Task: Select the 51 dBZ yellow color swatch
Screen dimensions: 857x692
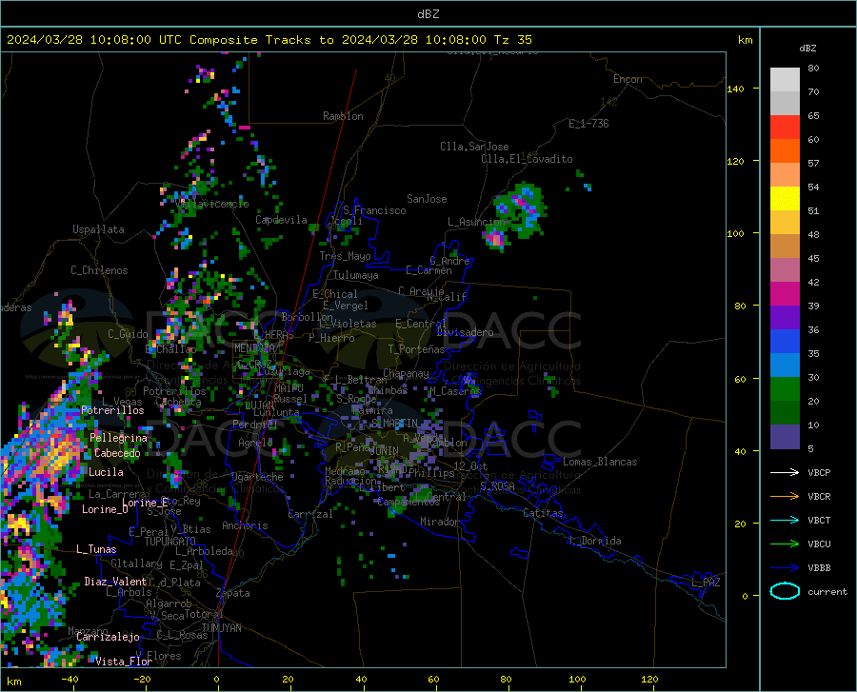Action: click(785, 199)
